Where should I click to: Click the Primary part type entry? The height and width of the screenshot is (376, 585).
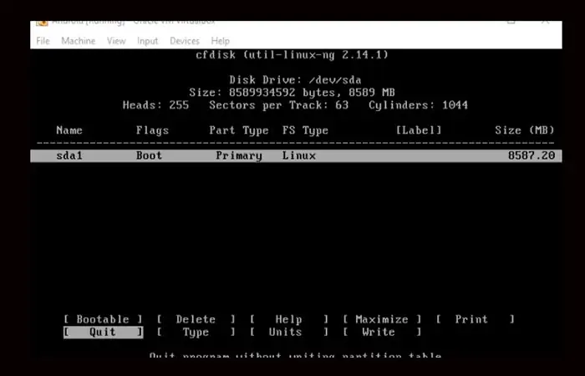coord(239,155)
